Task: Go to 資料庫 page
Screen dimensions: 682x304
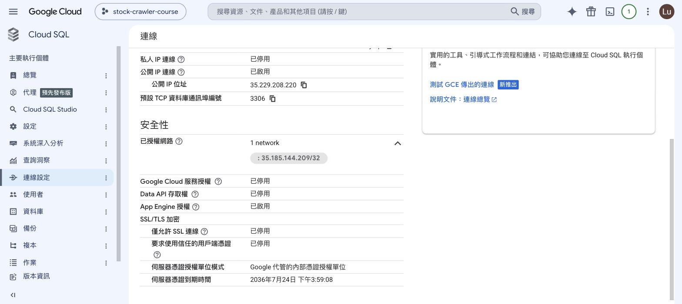Action: pos(57,211)
